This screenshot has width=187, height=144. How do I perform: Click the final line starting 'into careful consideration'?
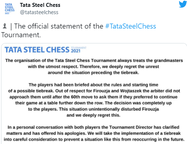(94, 139)
